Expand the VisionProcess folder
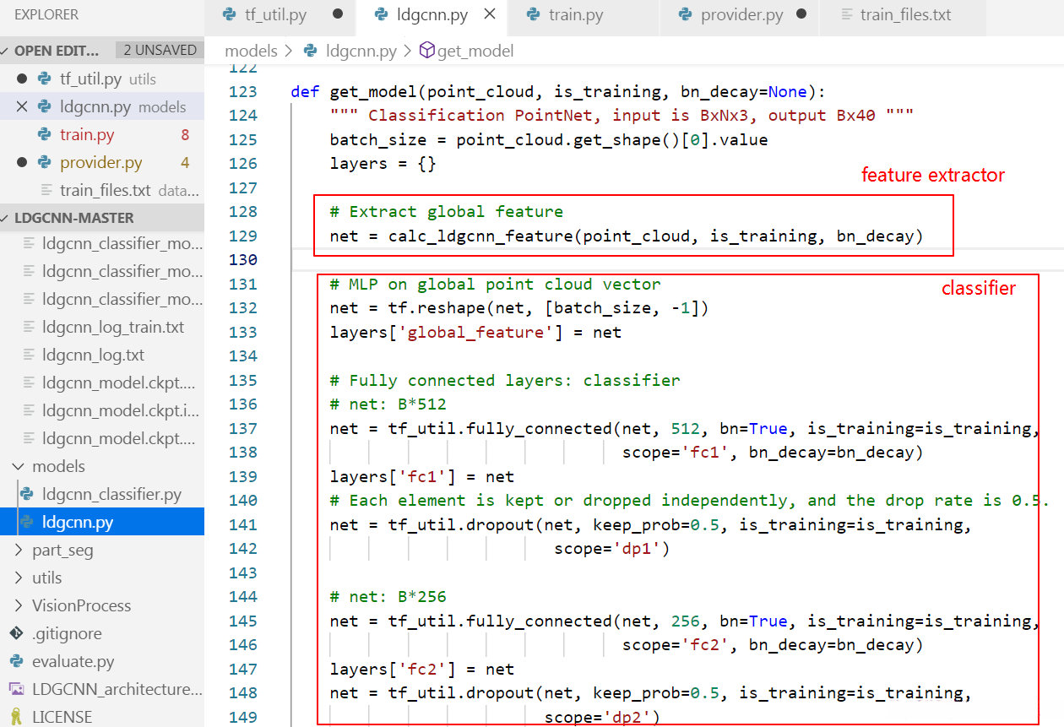 [x=102, y=605]
